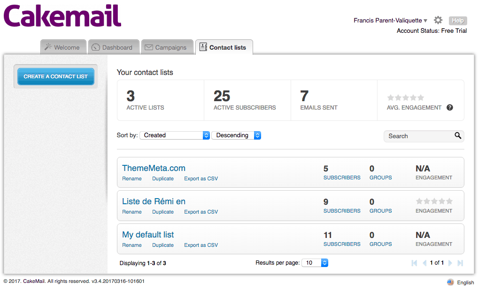Image resolution: width=478 pixels, height=289 pixels.
Task: Rename the ThemeMeta.com list
Action: click(131, 178)
